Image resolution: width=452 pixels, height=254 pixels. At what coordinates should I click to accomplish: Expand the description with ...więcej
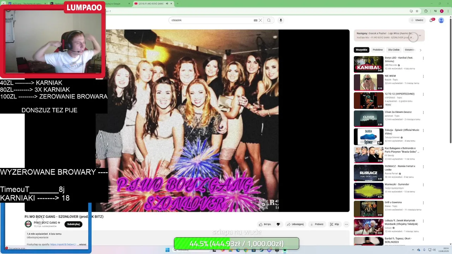pyautogui.click(x=82, y=244)
